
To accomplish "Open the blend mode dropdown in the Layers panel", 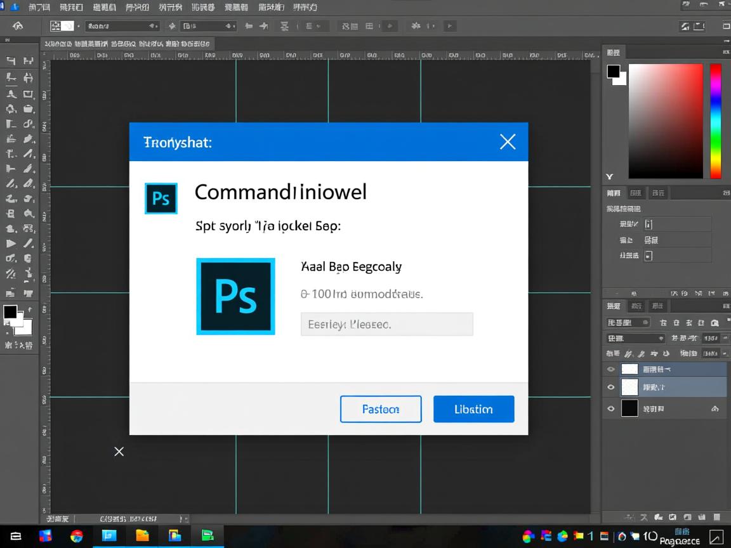I will coord(635,338).
